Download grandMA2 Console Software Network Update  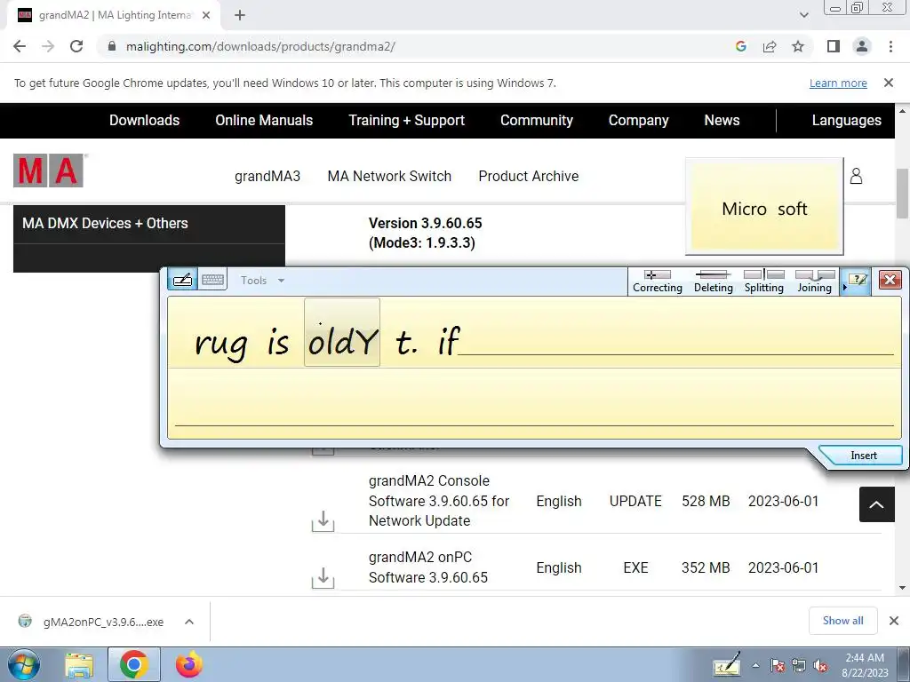coord(323,520)
